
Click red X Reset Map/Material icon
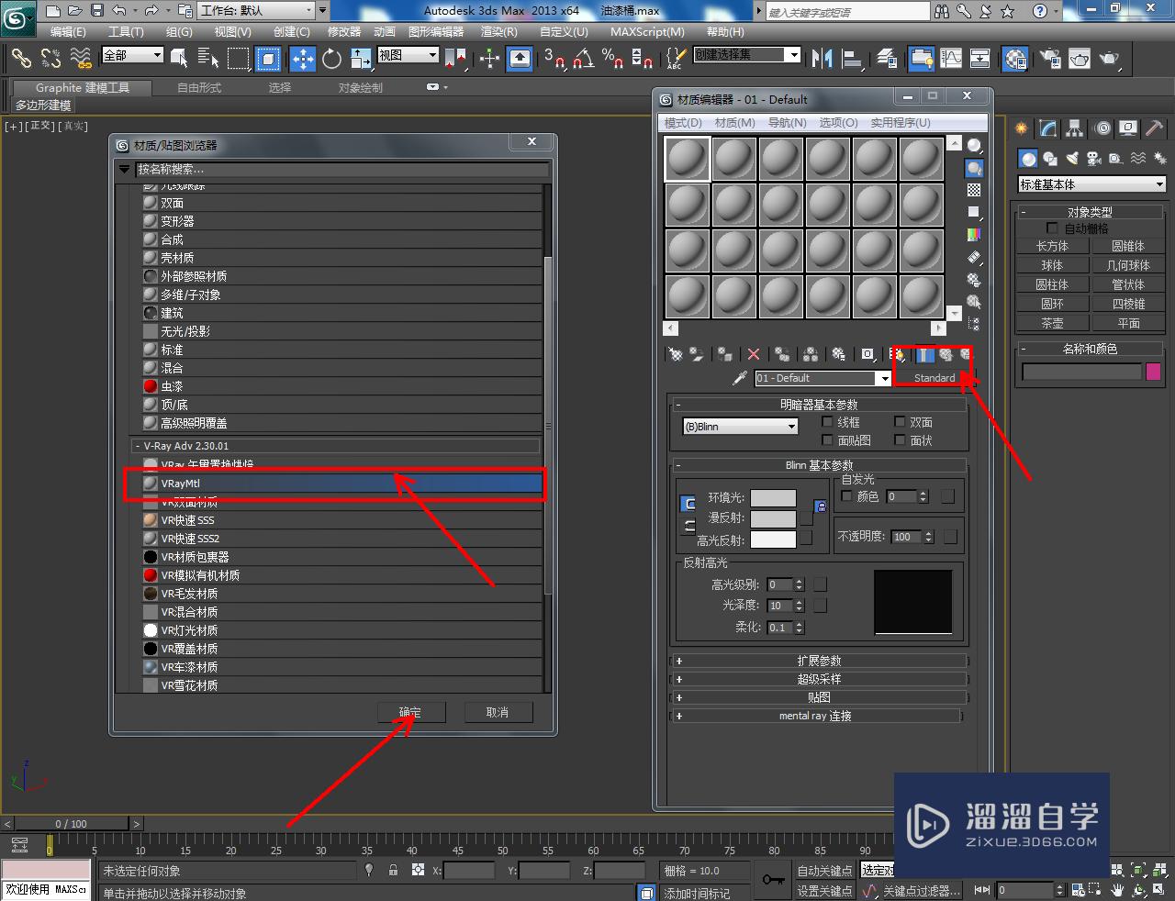(x=754, y=354)
